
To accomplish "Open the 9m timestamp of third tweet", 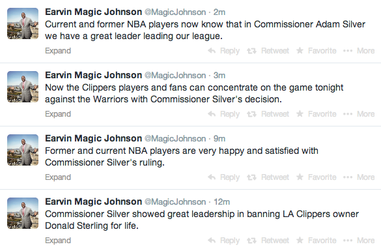I will (219, 139).
